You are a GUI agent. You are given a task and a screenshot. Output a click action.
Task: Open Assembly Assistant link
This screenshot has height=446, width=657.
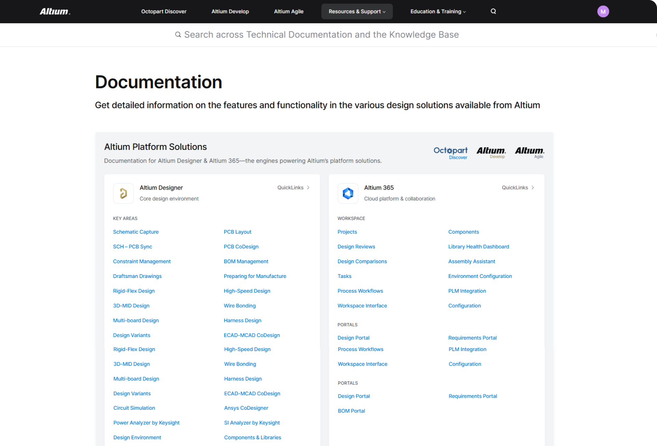(x=472, y=261)
